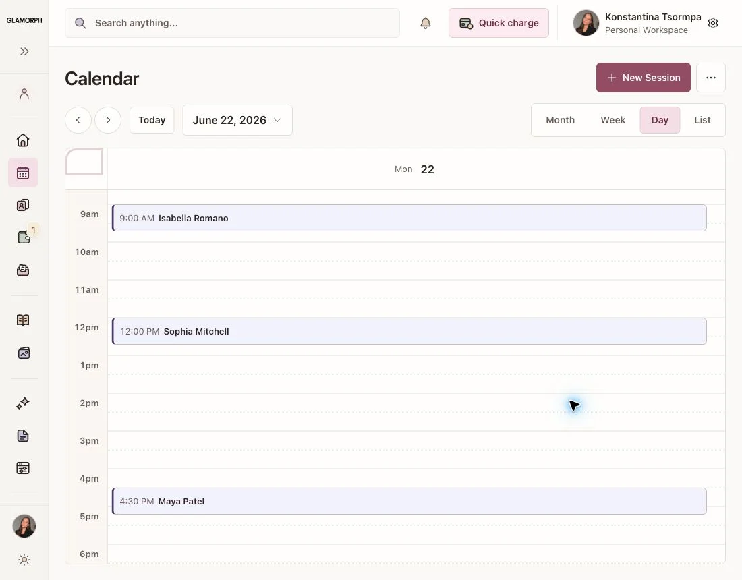Click the GLAMORPH logo
Screen dimensions: 742x580
(x=24, y=20)
